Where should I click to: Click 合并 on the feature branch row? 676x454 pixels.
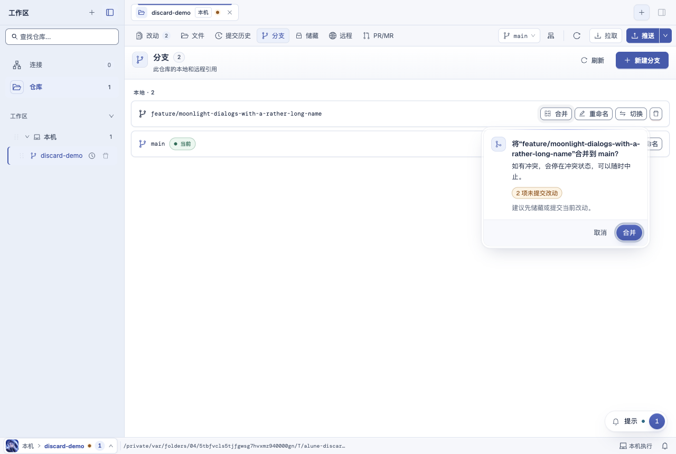click(556, 113)
